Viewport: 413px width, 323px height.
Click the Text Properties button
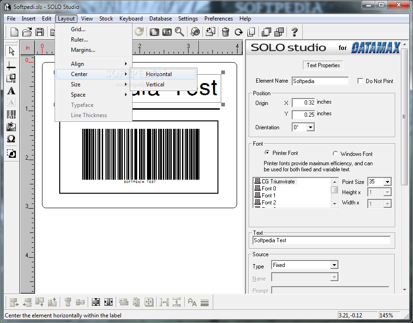(323, 65)
